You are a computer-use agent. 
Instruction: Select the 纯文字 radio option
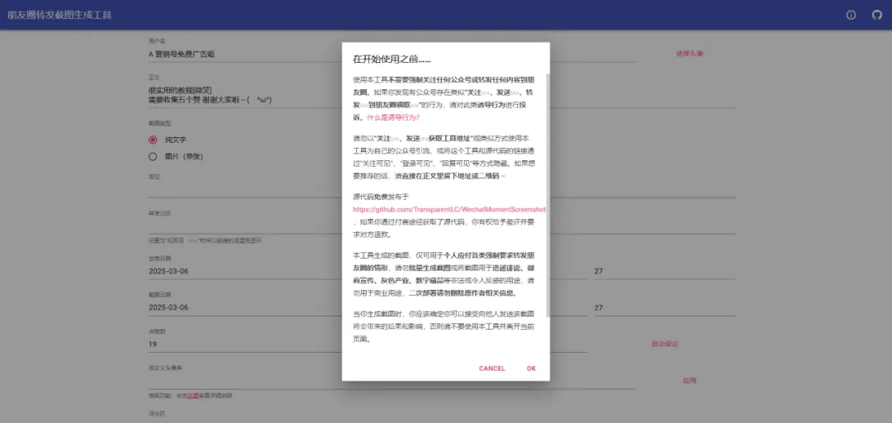tap(153, 140)
